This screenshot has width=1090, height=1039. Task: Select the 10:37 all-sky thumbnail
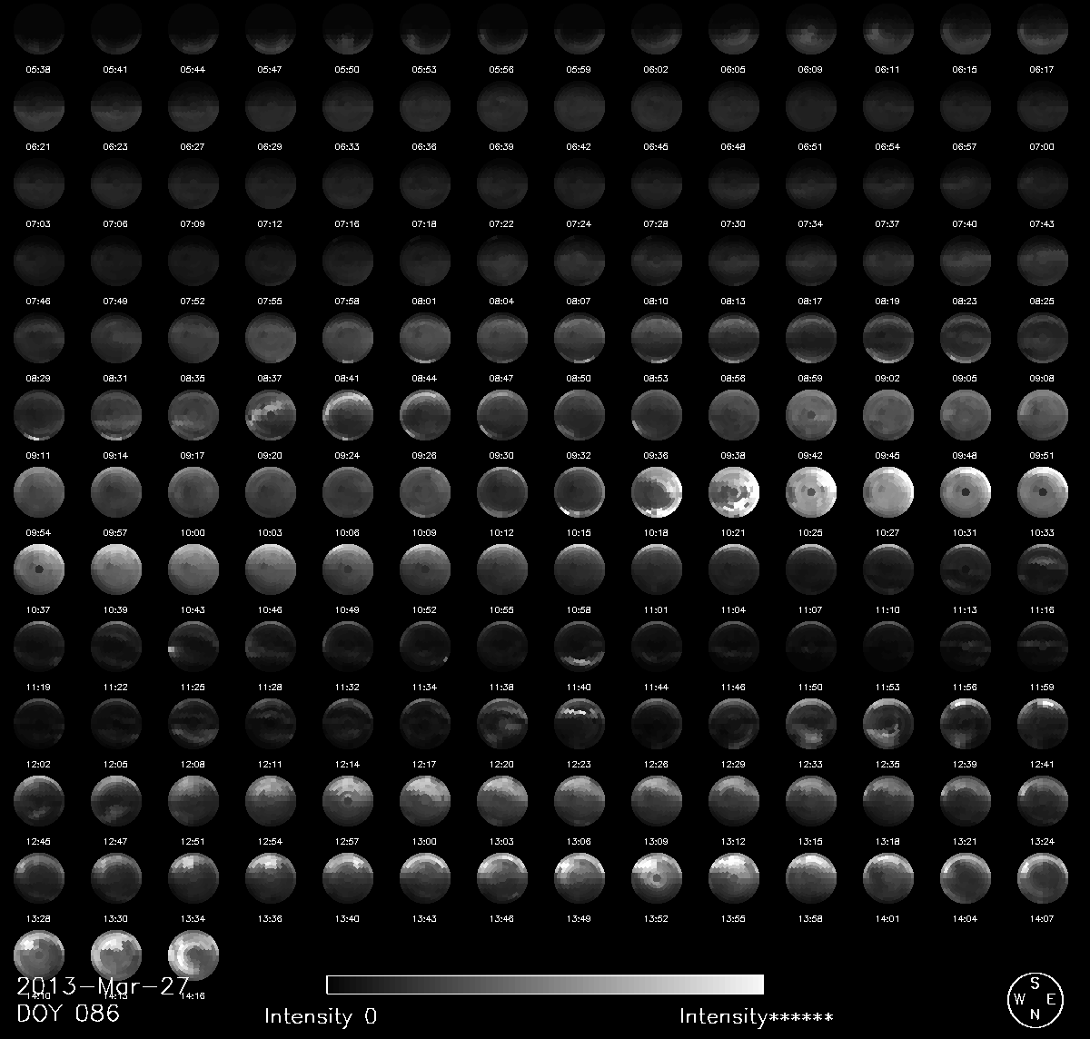click(x=39, y=571)
